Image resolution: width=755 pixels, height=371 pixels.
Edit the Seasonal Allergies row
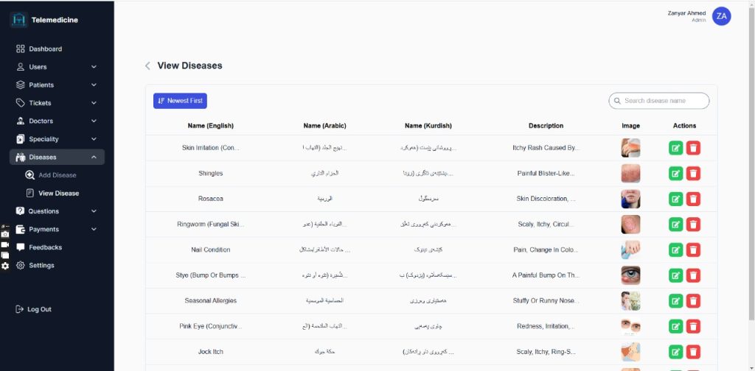(x=675, y=300)
